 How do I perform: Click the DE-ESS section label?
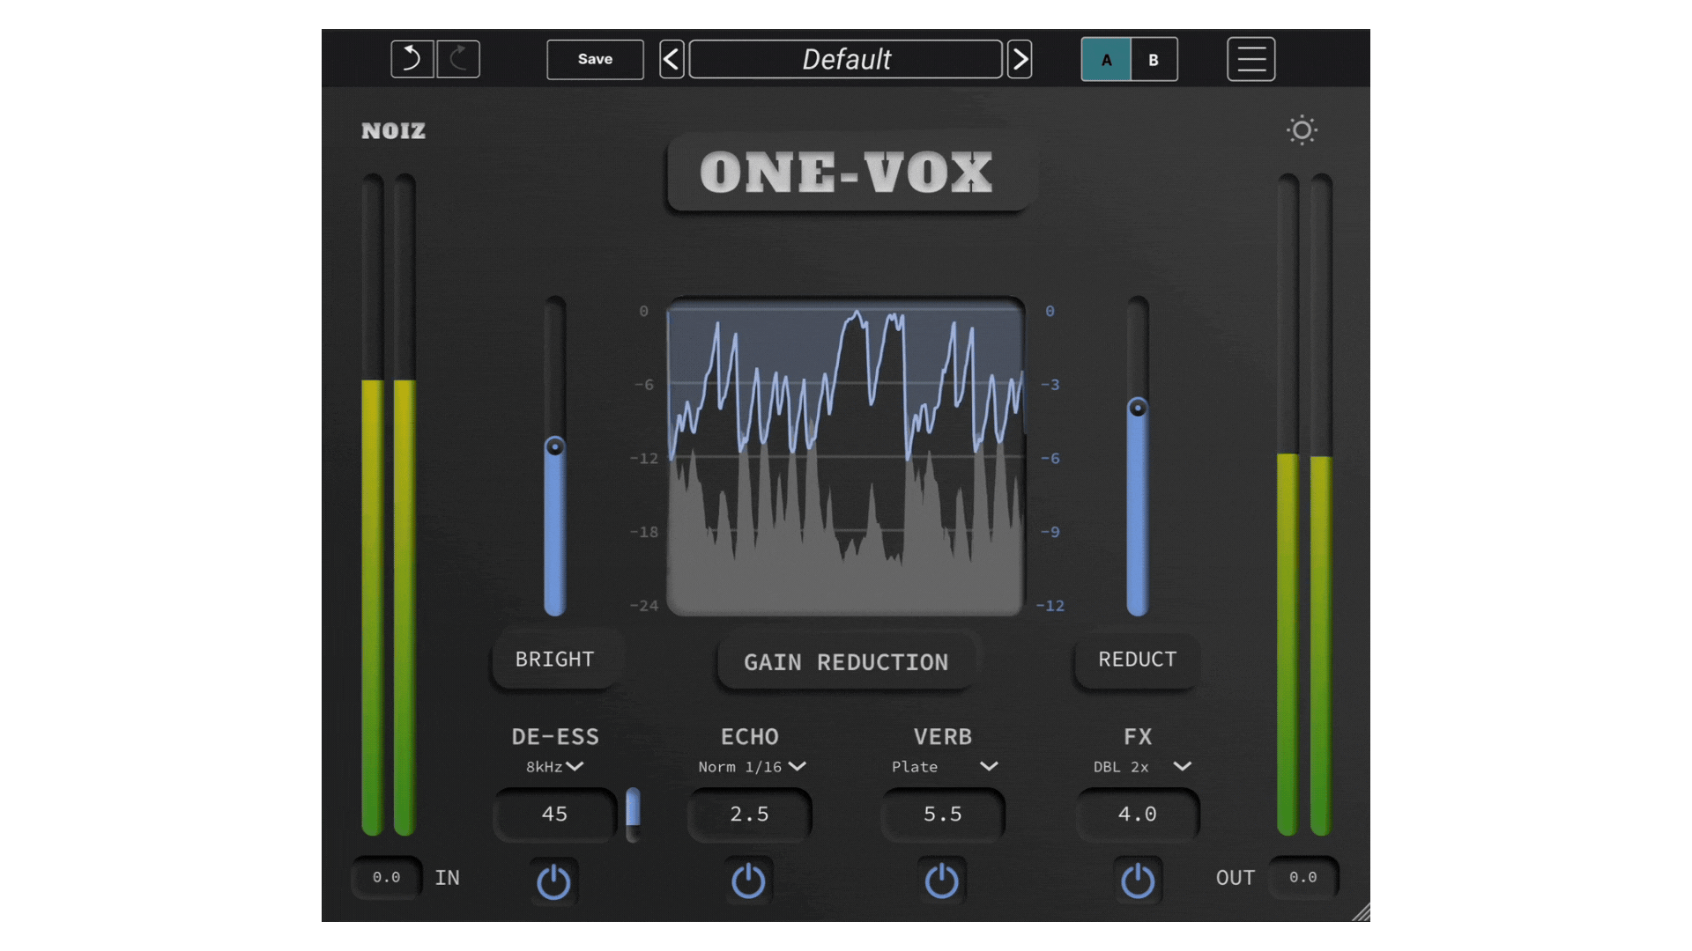[555, 737]
